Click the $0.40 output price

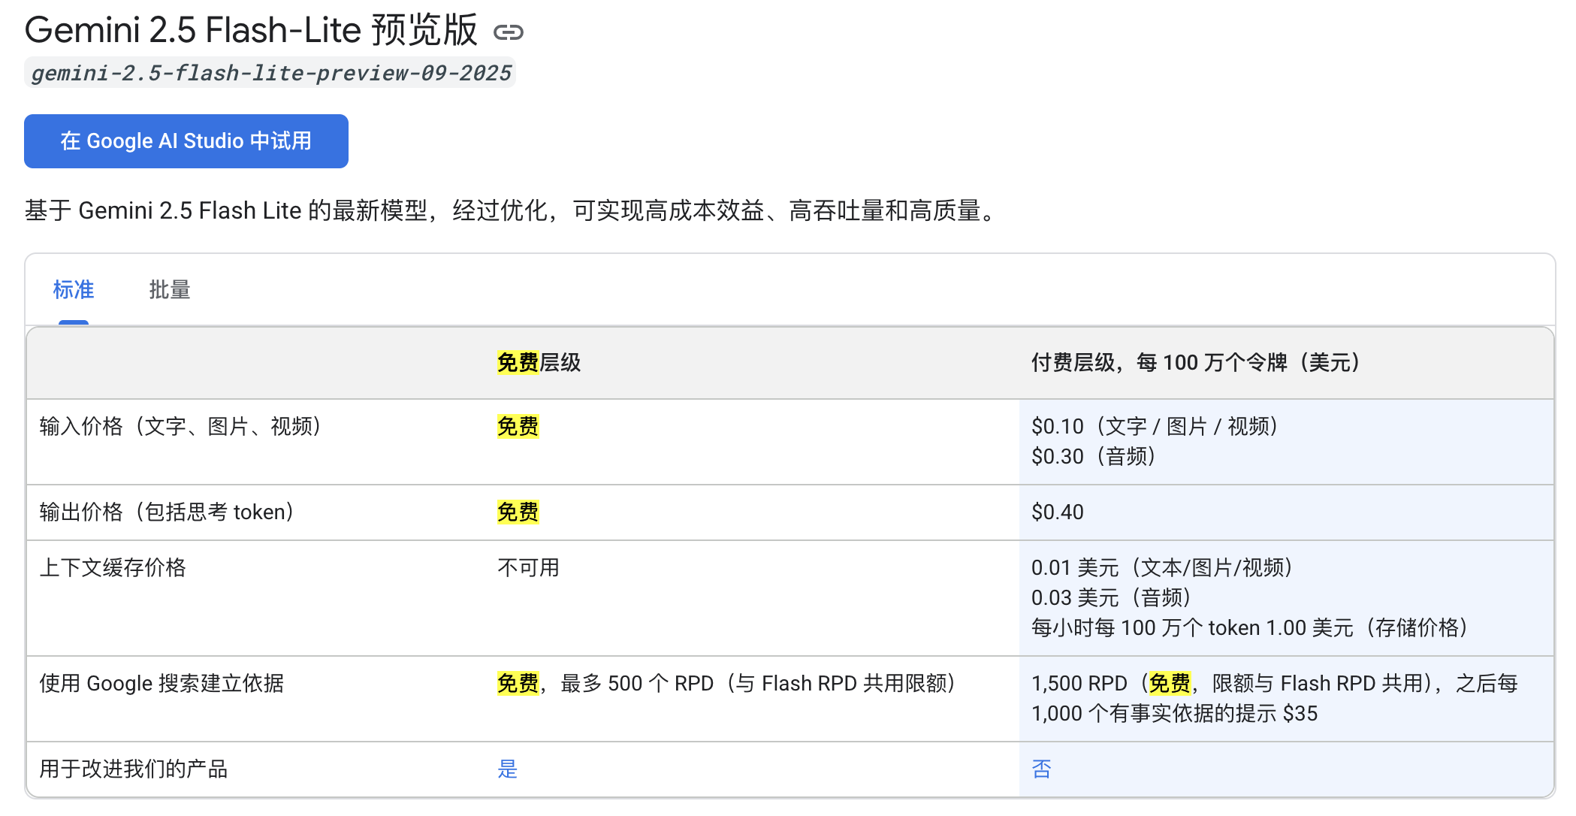[1058, 512]
